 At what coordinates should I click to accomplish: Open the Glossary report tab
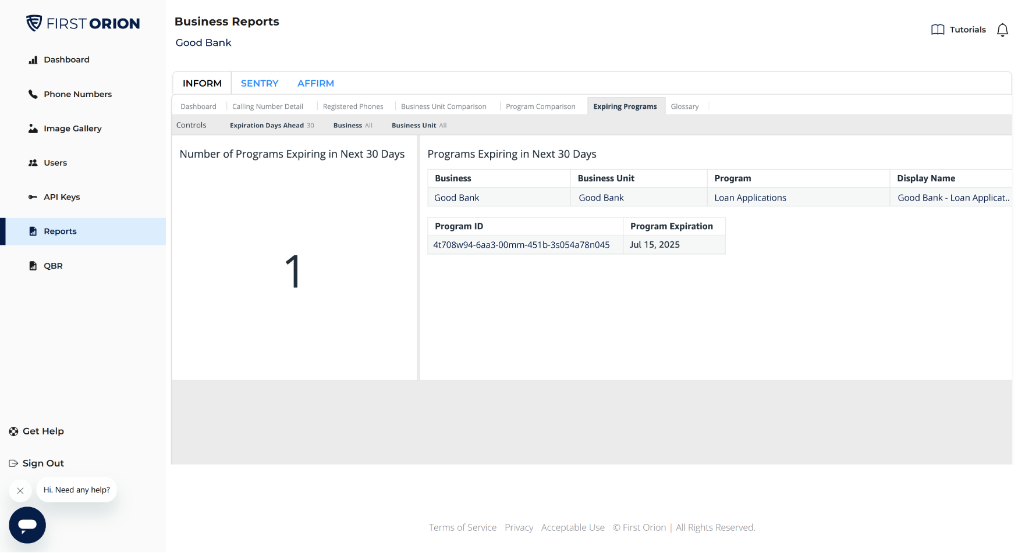[685, 106]
